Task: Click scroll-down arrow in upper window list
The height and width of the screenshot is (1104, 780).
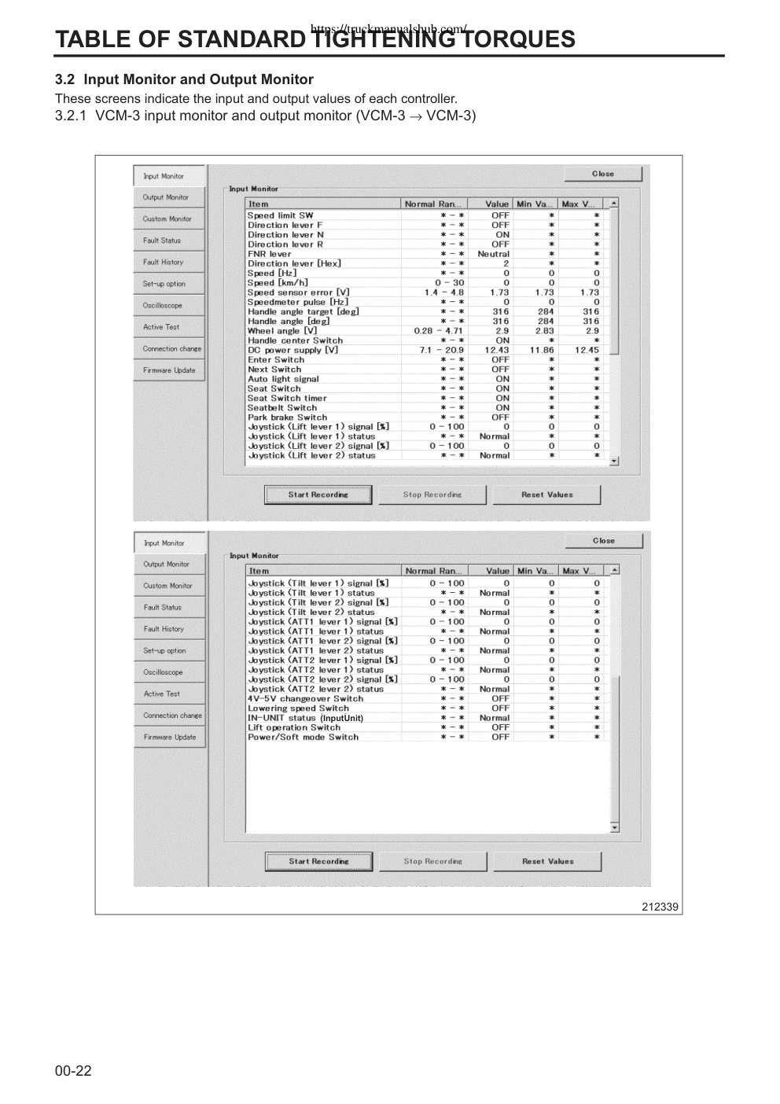Action: (x=614, y=461)
